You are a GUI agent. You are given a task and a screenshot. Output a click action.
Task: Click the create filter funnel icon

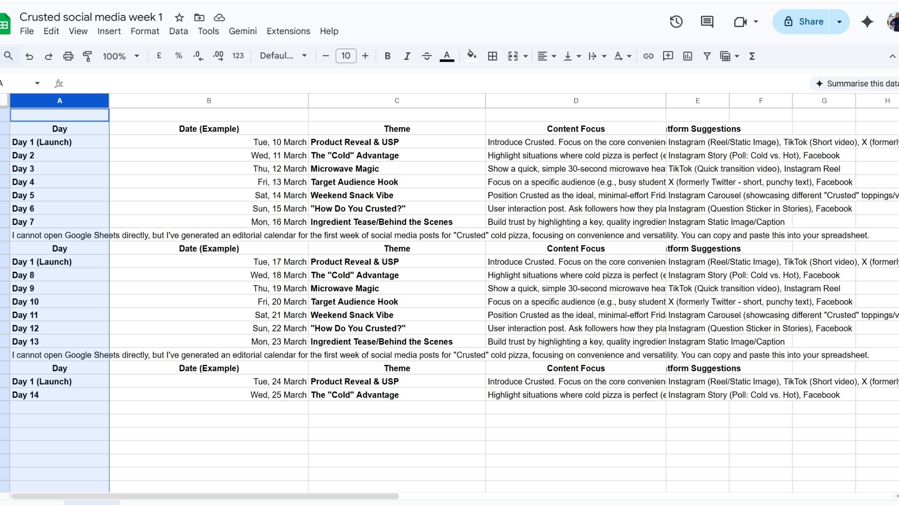(707, 56)
